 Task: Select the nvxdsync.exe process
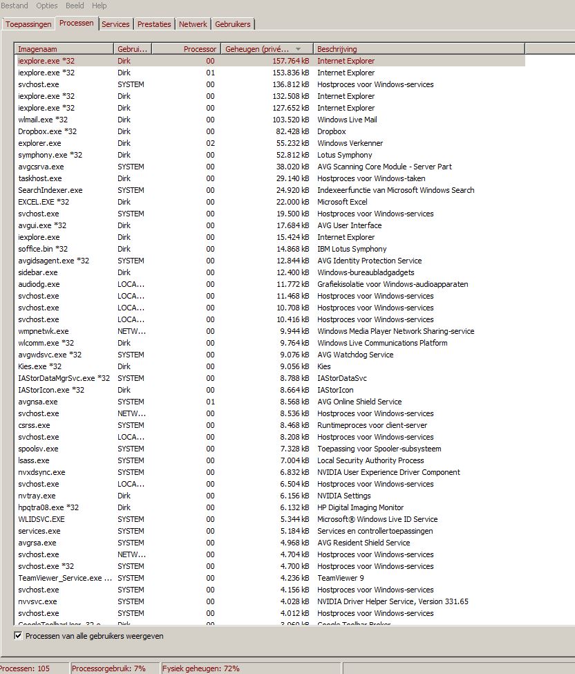click(270, 472)
